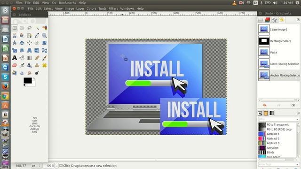Open the GIMP Image menu

pos(69,8)
